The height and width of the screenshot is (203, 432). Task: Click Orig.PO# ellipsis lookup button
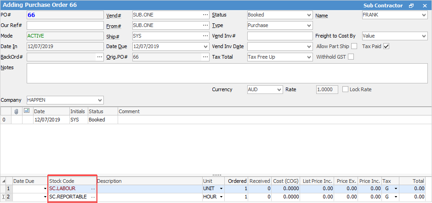click(205, 57)
